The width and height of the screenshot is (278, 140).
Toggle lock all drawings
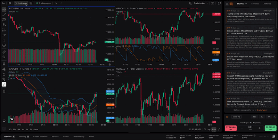click(4, 74)
